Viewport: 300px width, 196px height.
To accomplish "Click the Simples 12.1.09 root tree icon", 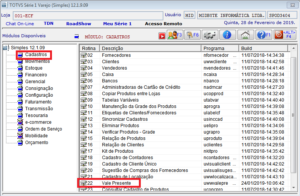I will click(x=6, y=48).
